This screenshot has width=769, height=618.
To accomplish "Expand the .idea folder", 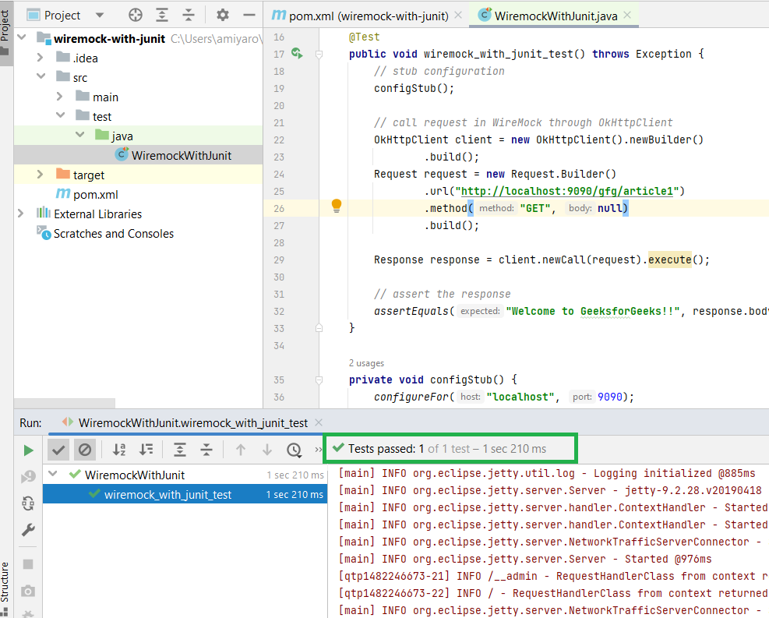I will 41,58.
